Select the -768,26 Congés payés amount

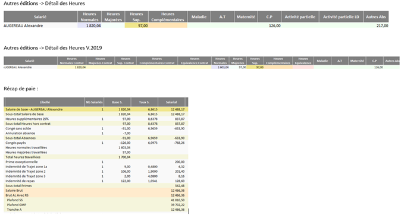[179, 143]
